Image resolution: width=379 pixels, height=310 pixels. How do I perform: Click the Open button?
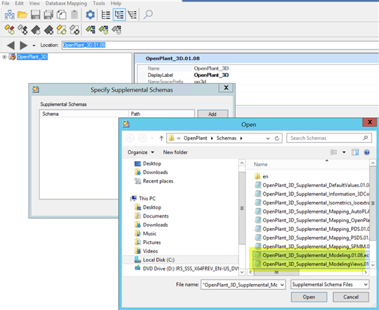click(309, 297)
